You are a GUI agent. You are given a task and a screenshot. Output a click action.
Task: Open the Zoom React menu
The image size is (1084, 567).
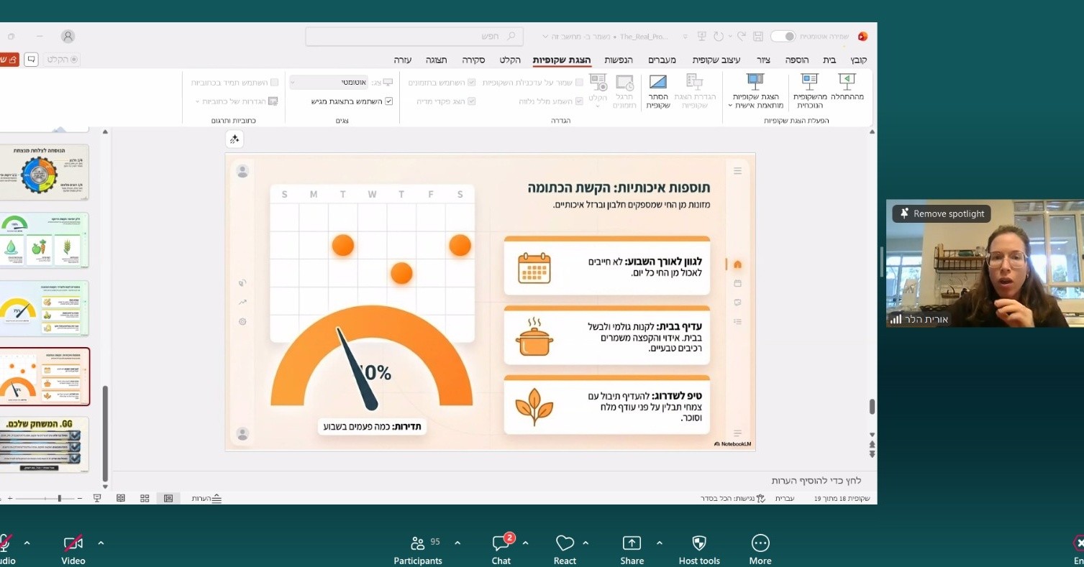[x=565, y=550]
